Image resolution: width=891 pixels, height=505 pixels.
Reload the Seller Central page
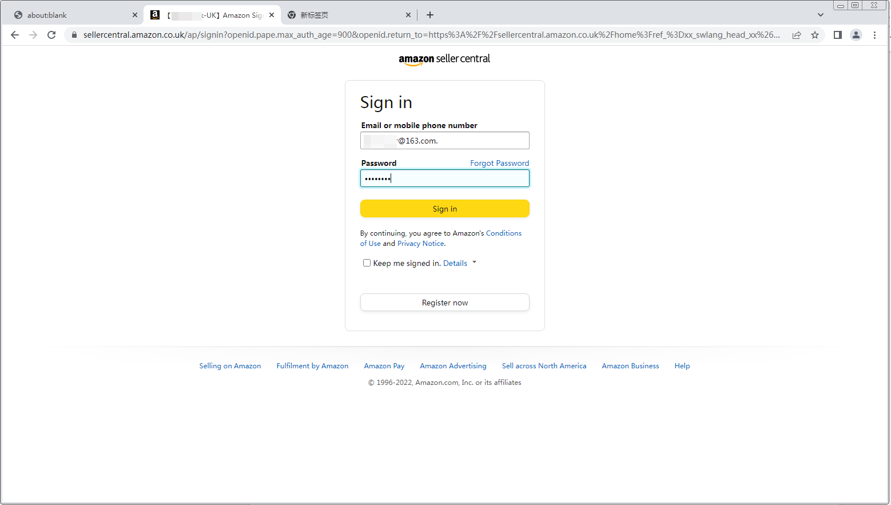(51, 35)
